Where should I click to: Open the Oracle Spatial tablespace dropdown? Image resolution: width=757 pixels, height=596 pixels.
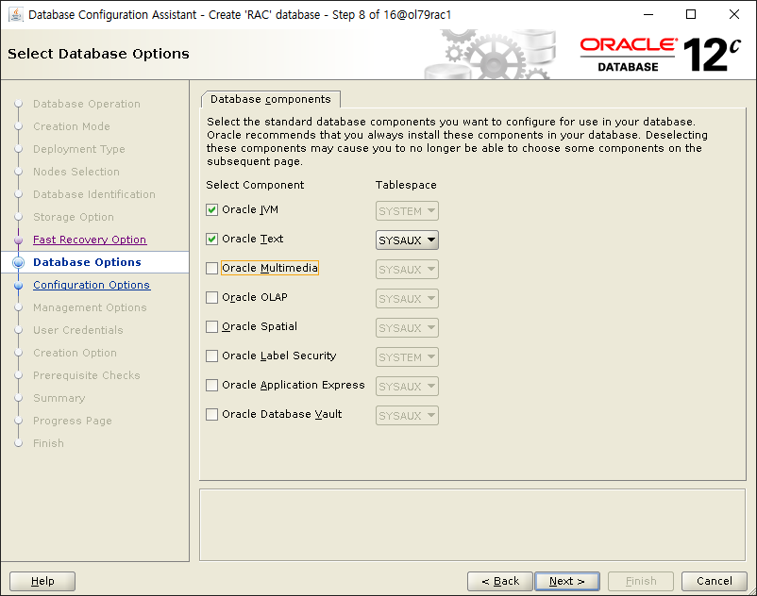point(407,328)
